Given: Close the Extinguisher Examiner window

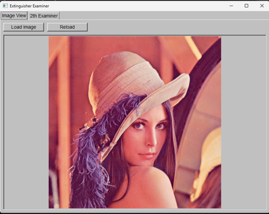Looking at the screenshot, I should (x=262, y=6).
